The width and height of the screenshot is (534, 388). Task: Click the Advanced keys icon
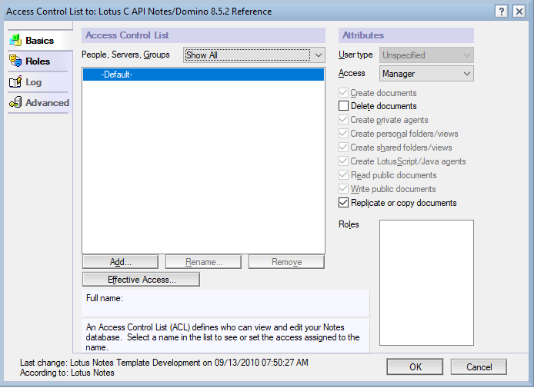[15, 102]
